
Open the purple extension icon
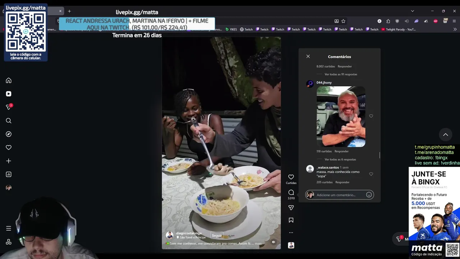coord(417,21)
